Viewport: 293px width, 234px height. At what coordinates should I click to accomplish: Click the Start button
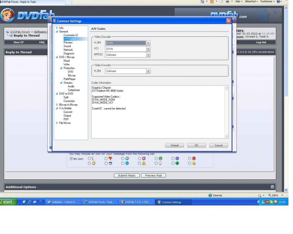click(8, 202)
